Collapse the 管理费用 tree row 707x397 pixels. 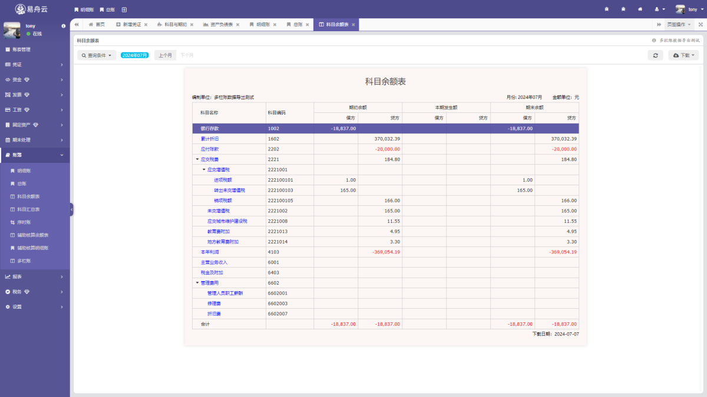coord(197,283)
